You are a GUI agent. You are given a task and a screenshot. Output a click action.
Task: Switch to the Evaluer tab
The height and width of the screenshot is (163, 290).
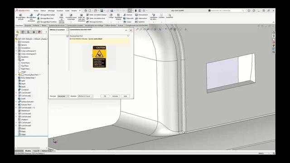point(121,25)
